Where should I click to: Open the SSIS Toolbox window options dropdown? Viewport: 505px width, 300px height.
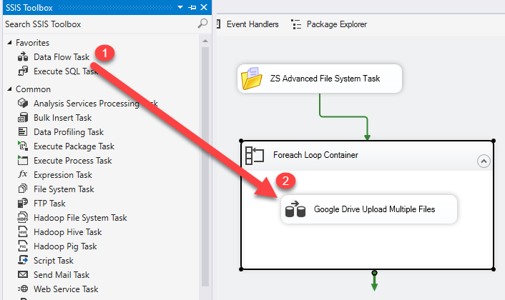(182, 6)
